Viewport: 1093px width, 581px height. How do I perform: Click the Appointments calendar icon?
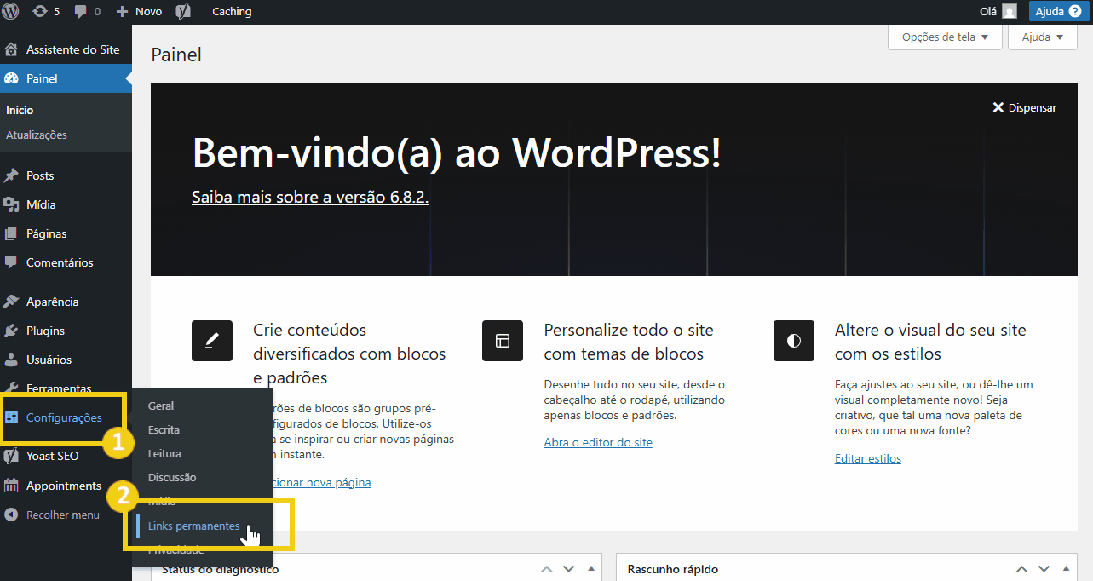12,486
